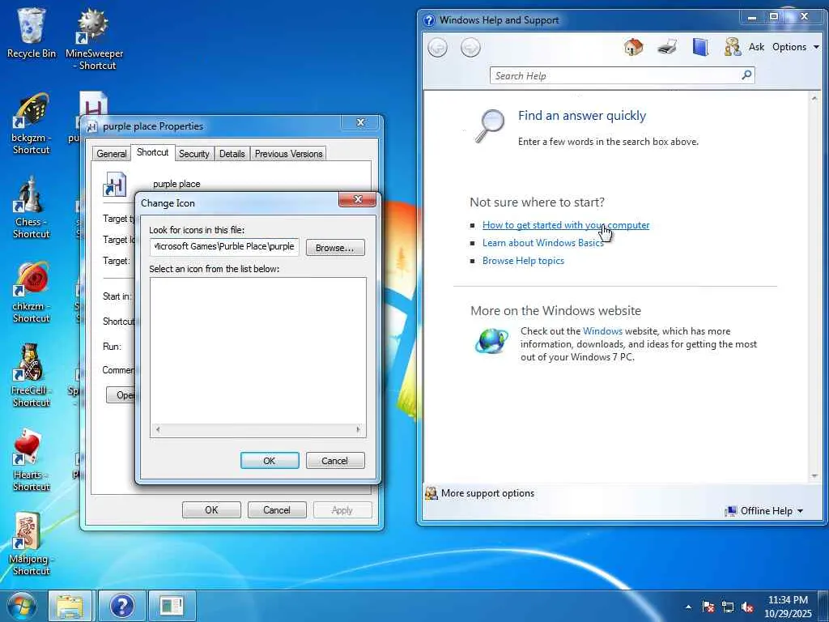The height and width of the screenshot is (622, 829).
Task: Confirm Change Icon dialog with OK
Action: 270,461
